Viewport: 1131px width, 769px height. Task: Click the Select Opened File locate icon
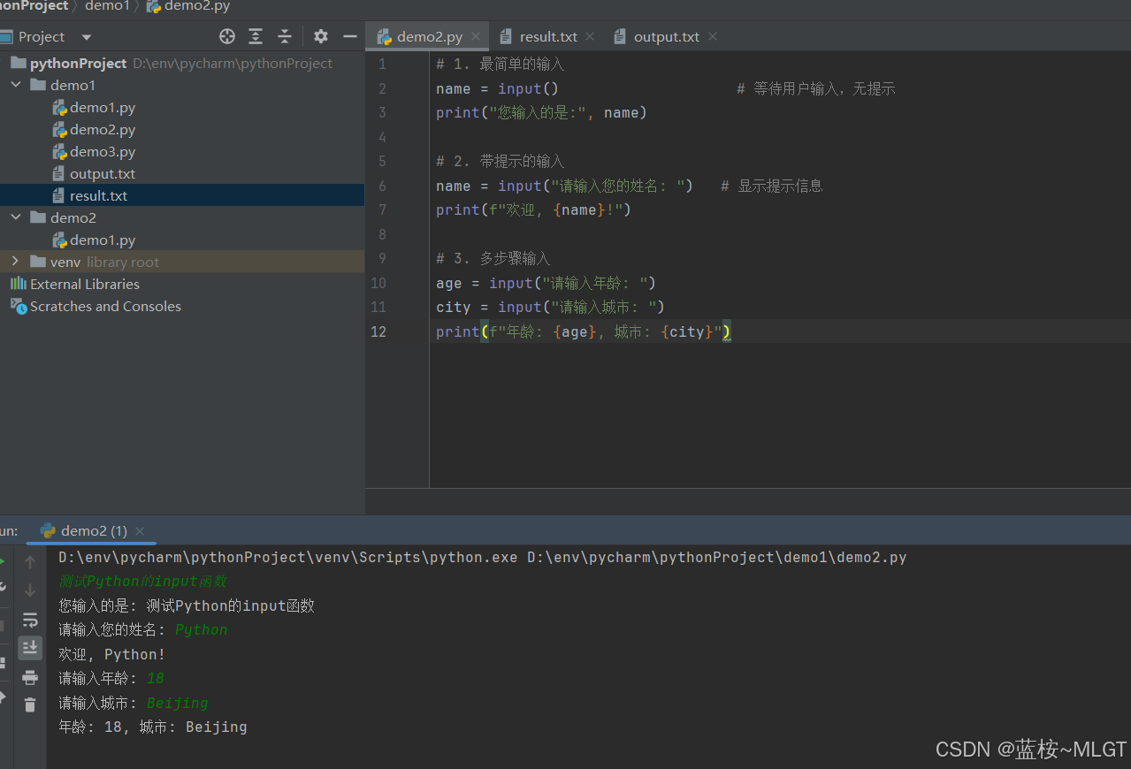pyautogui.click(x=227, y=36)
